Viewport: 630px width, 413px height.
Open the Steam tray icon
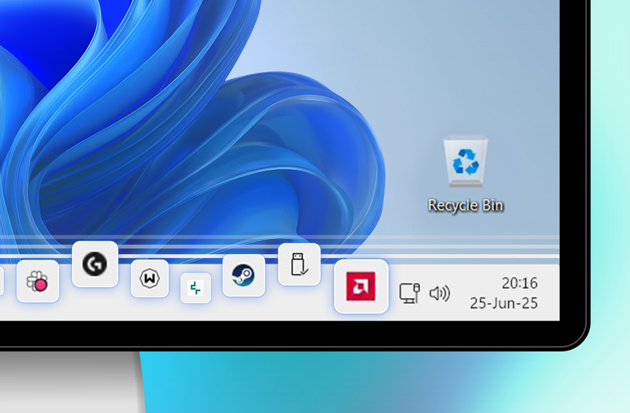click(243, 275)
